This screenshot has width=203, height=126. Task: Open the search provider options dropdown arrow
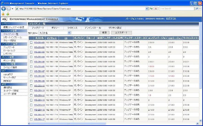(200, 9)
